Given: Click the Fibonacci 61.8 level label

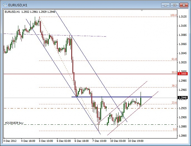Looking at the screenshot, I should pos(174,59).
